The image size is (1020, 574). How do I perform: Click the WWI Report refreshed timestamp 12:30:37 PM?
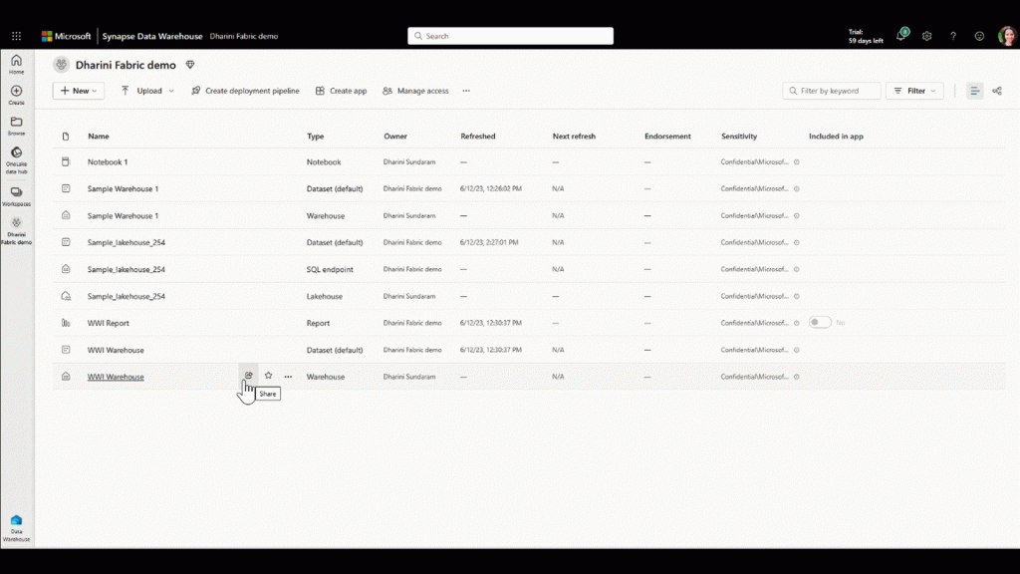tap(490, 323)
